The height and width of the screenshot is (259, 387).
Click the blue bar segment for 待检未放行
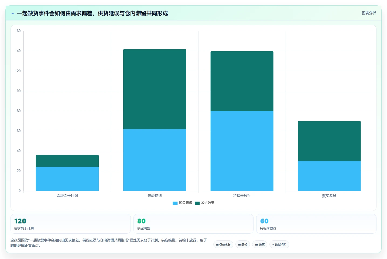(x=242, y=151)
